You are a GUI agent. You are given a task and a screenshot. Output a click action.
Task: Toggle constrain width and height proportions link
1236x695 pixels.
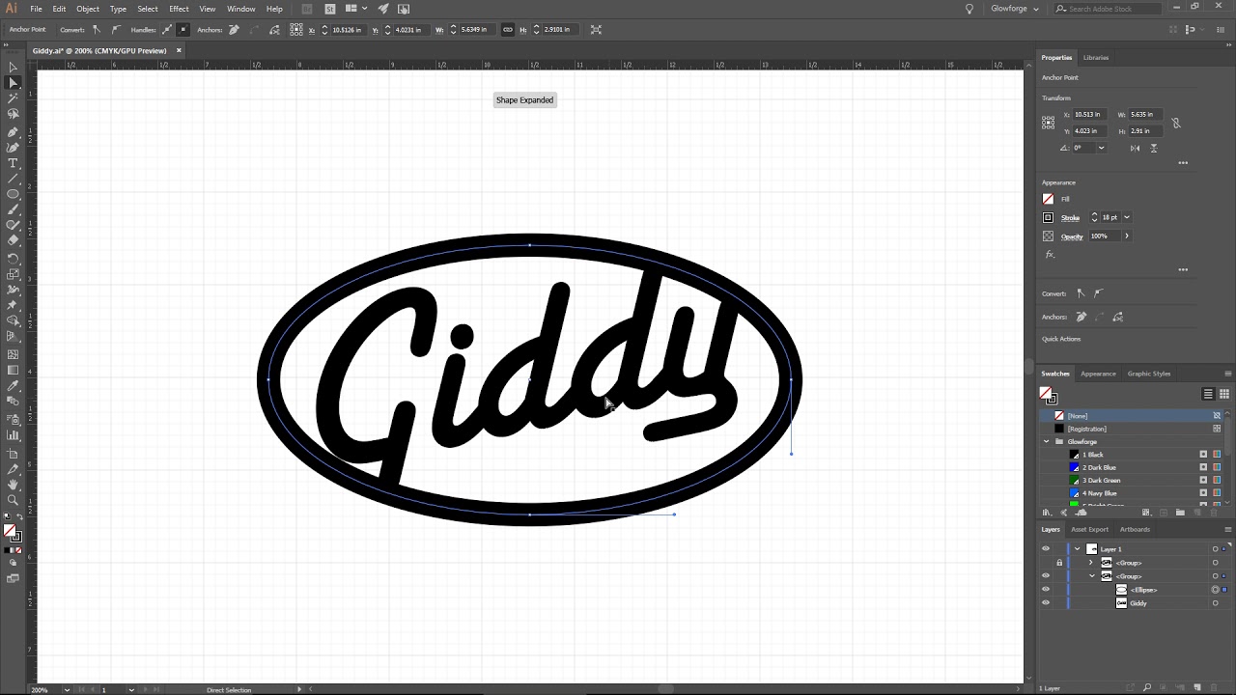click(x=508, y=30)
